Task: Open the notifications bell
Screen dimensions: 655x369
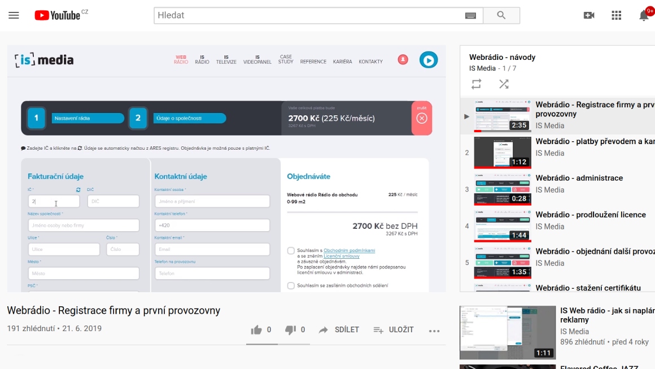Action: pyautogui.click(x=644, y=16)
